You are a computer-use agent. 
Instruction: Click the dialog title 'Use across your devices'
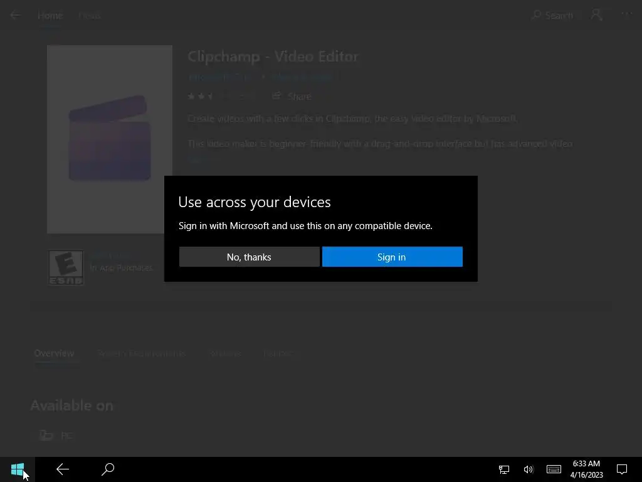coord(255,202)
